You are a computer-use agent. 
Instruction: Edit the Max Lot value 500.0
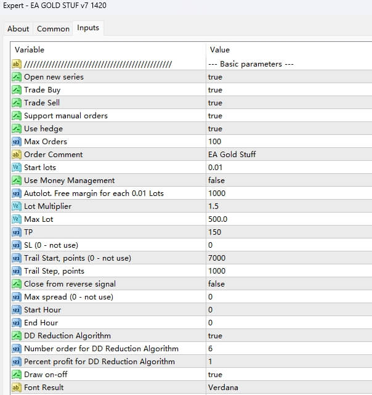(218, 219)
